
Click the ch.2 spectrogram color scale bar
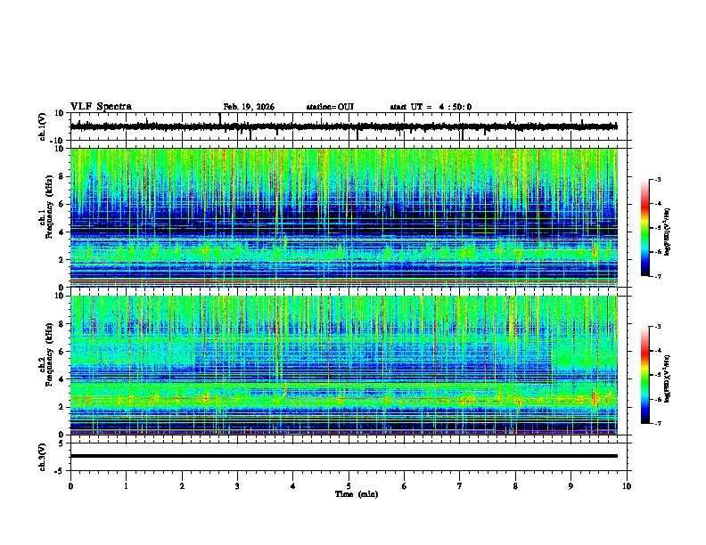[x=645, y=375]
